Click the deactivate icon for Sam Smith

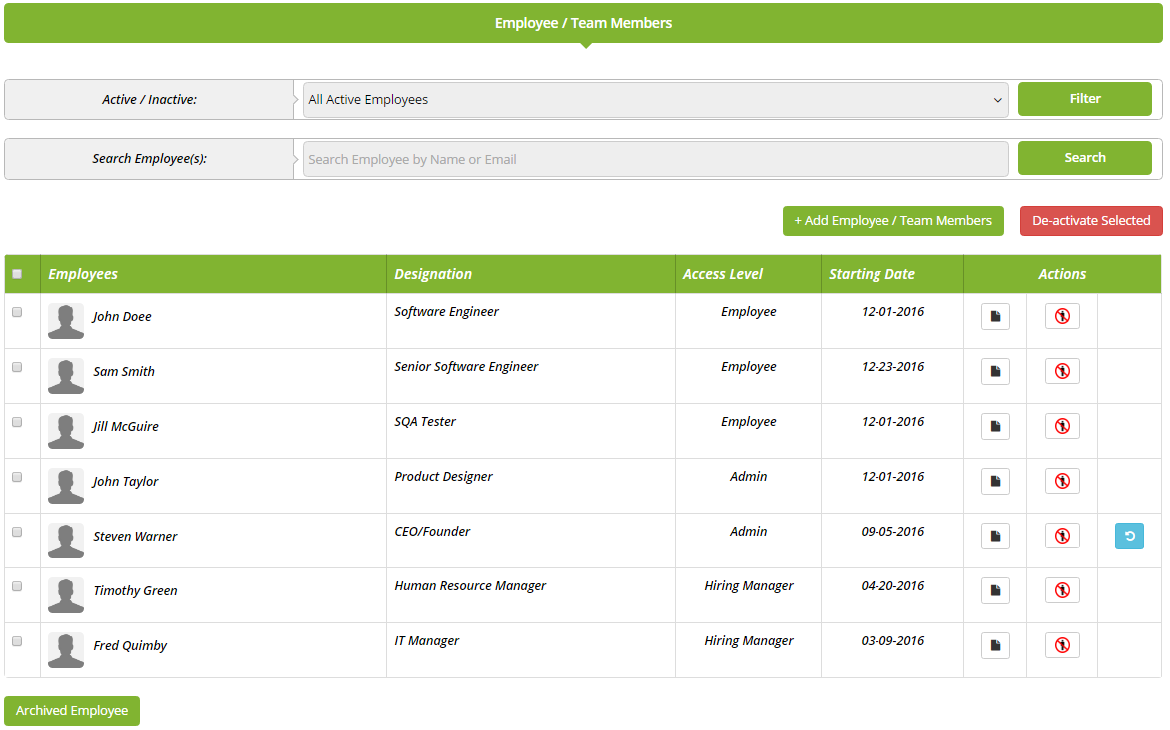click(x=1062, y=372)
